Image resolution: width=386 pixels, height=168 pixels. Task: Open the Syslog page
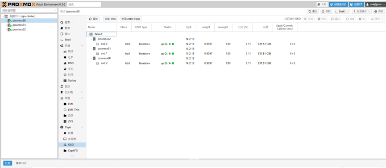(x=72, y=80)
